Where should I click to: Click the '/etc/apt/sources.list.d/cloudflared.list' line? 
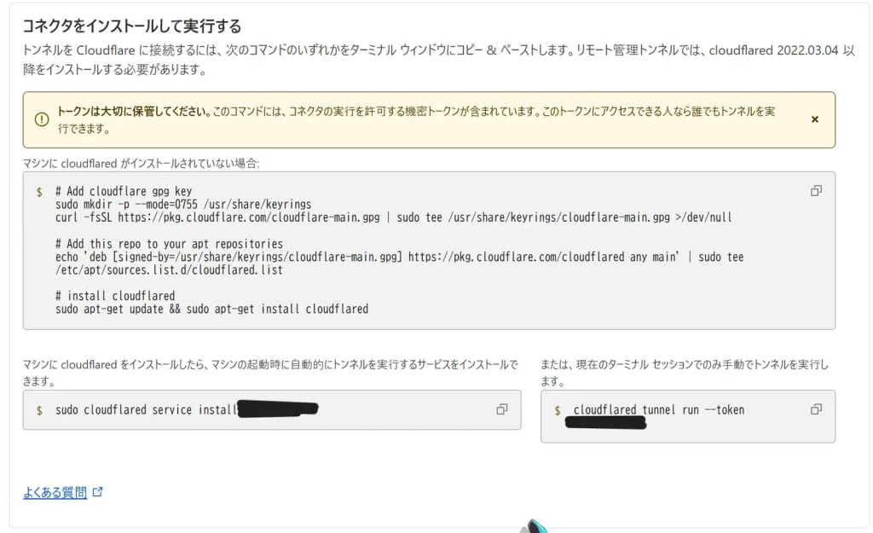170,270
